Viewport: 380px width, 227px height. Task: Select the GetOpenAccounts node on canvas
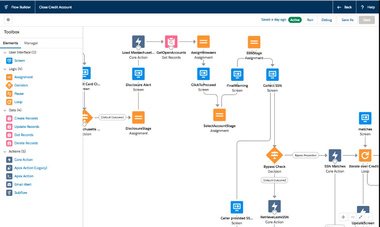point(171,42)
